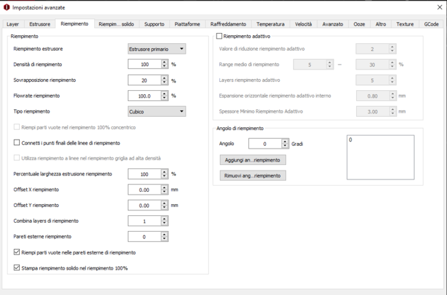The image size is (447, 295).
Task: Increase the Angolo spinner value
Action: pyautogui.click(x=285, y=141)
